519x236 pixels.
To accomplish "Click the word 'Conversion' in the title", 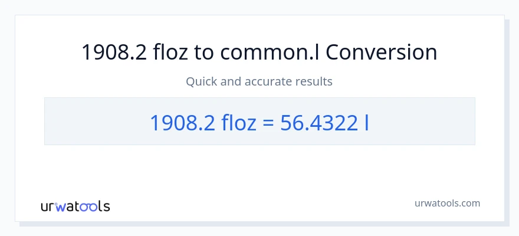I will click(x=381, y=53).
